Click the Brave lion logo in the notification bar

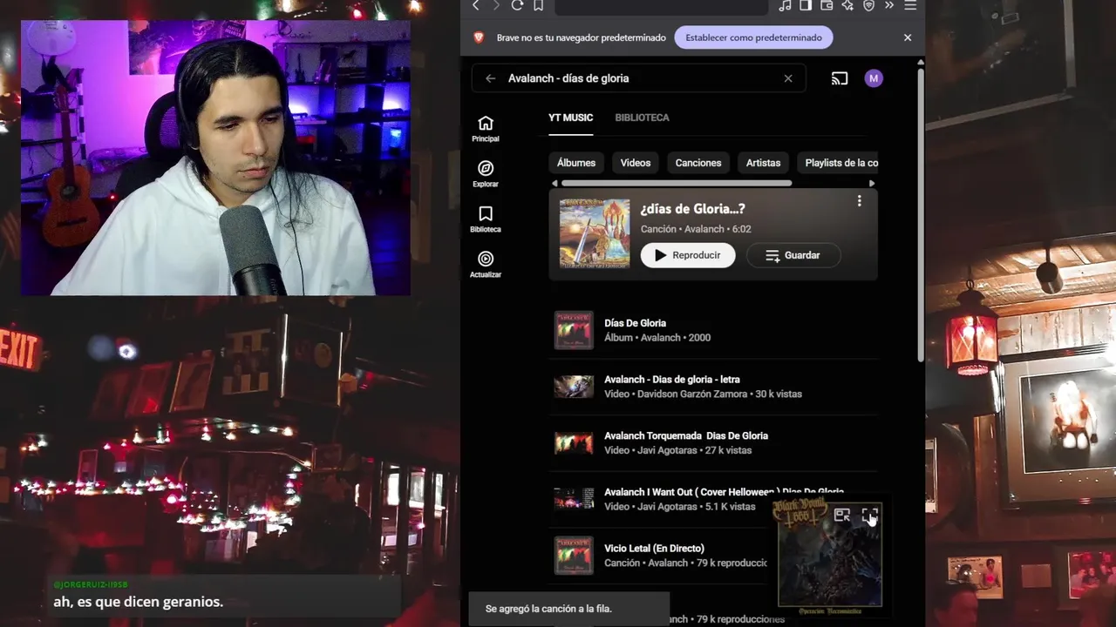[x=479, y=37]
